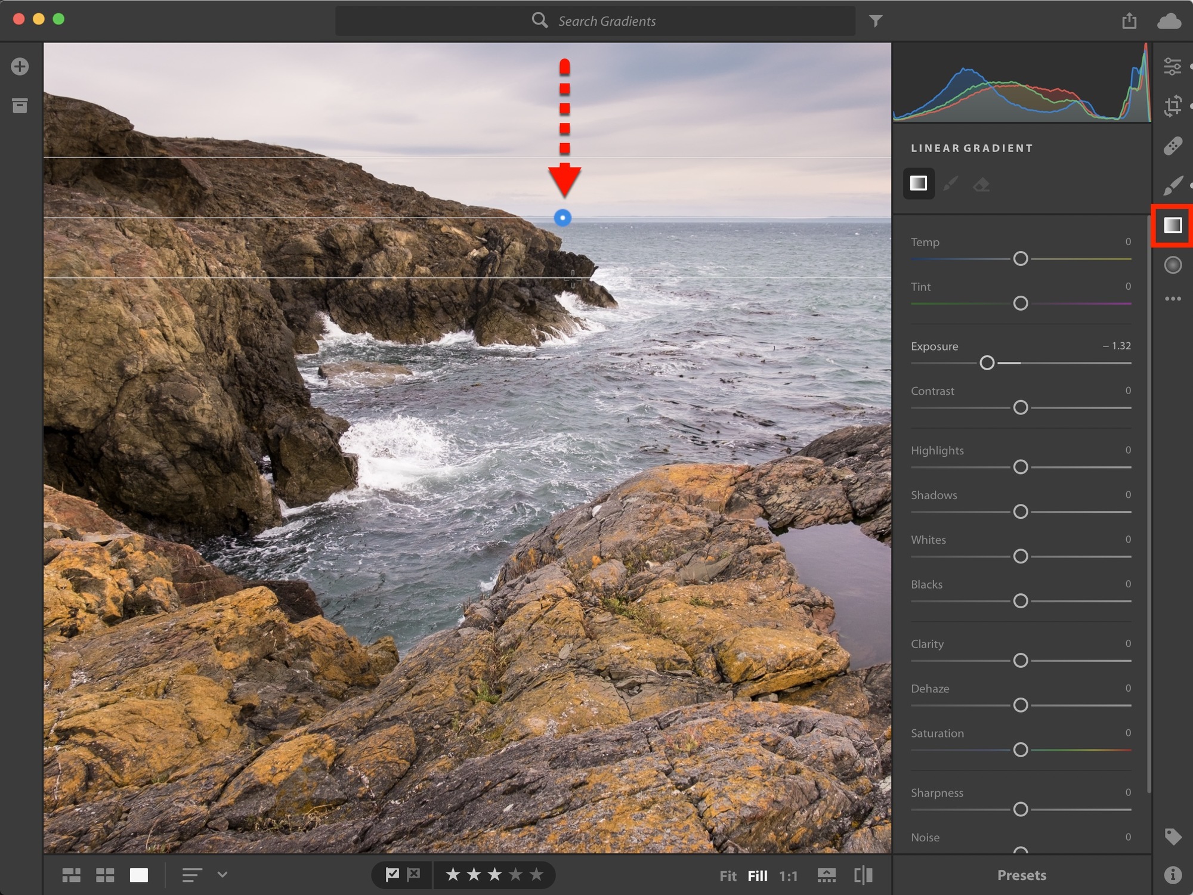Select the Linear Gradient tool
The height and width of the screenshot is (895, 1193).
point(1173,225)
